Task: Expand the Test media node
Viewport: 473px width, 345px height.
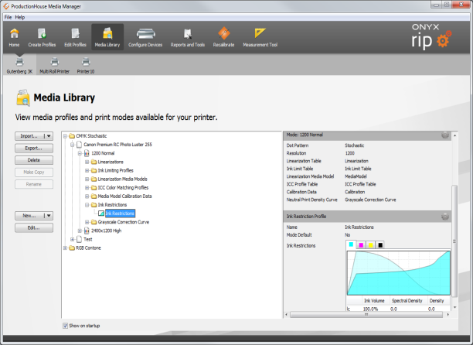Action: point(73,239)
